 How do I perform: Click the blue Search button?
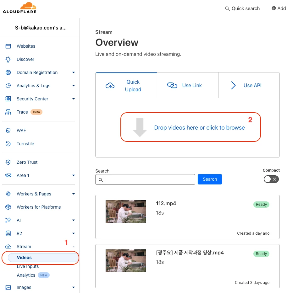[x=210, y=179]
